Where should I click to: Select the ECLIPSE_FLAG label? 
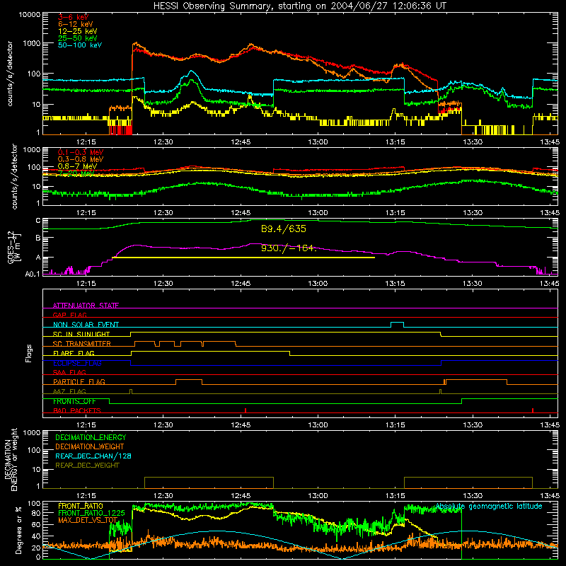click(77, 363)
